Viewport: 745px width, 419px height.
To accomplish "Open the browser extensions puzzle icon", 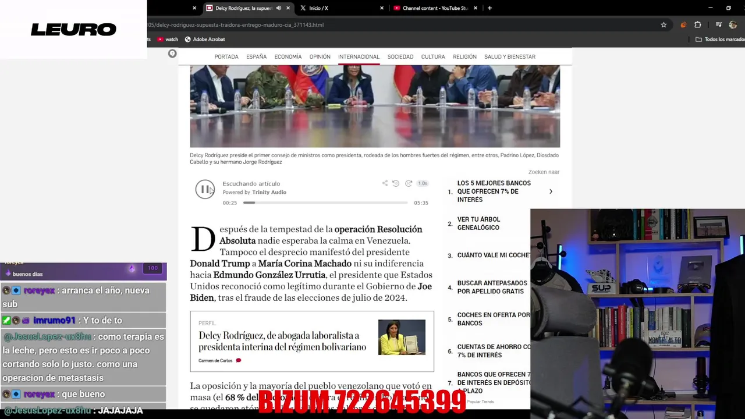I will [698, 25].
